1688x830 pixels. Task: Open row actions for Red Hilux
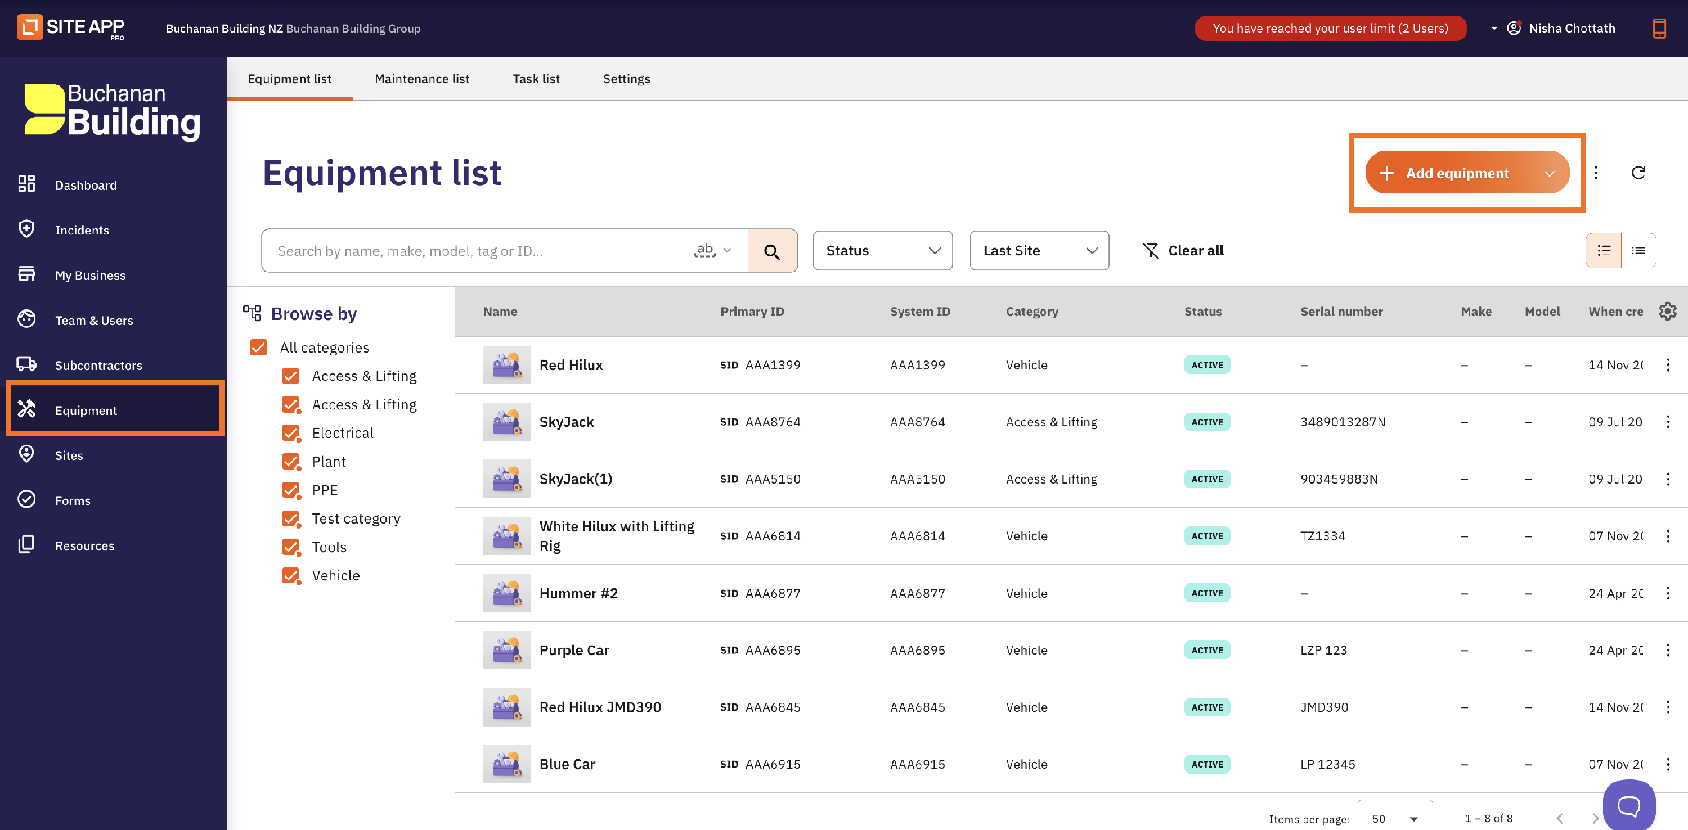(1668, 365)
